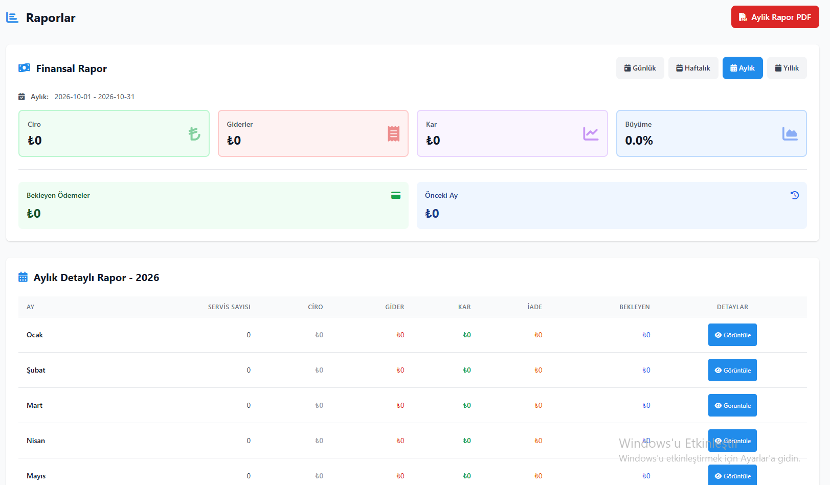Viewport: 830px width, 485px height.
Task: Click the lira icon in the Ciro card
Action: pyautogui.click(x=194, y=134)
